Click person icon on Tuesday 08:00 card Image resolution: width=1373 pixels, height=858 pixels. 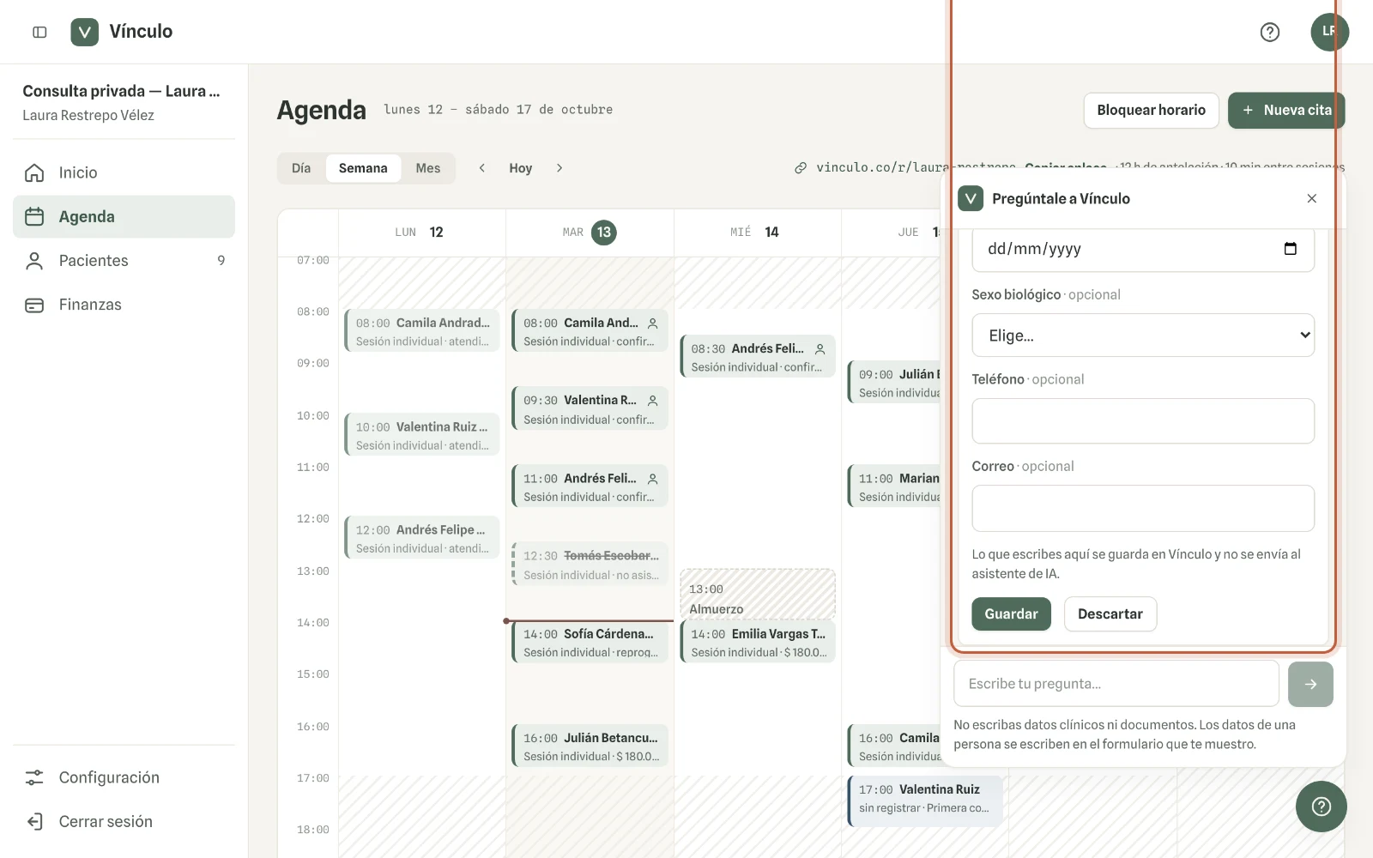tap(653, 323)
